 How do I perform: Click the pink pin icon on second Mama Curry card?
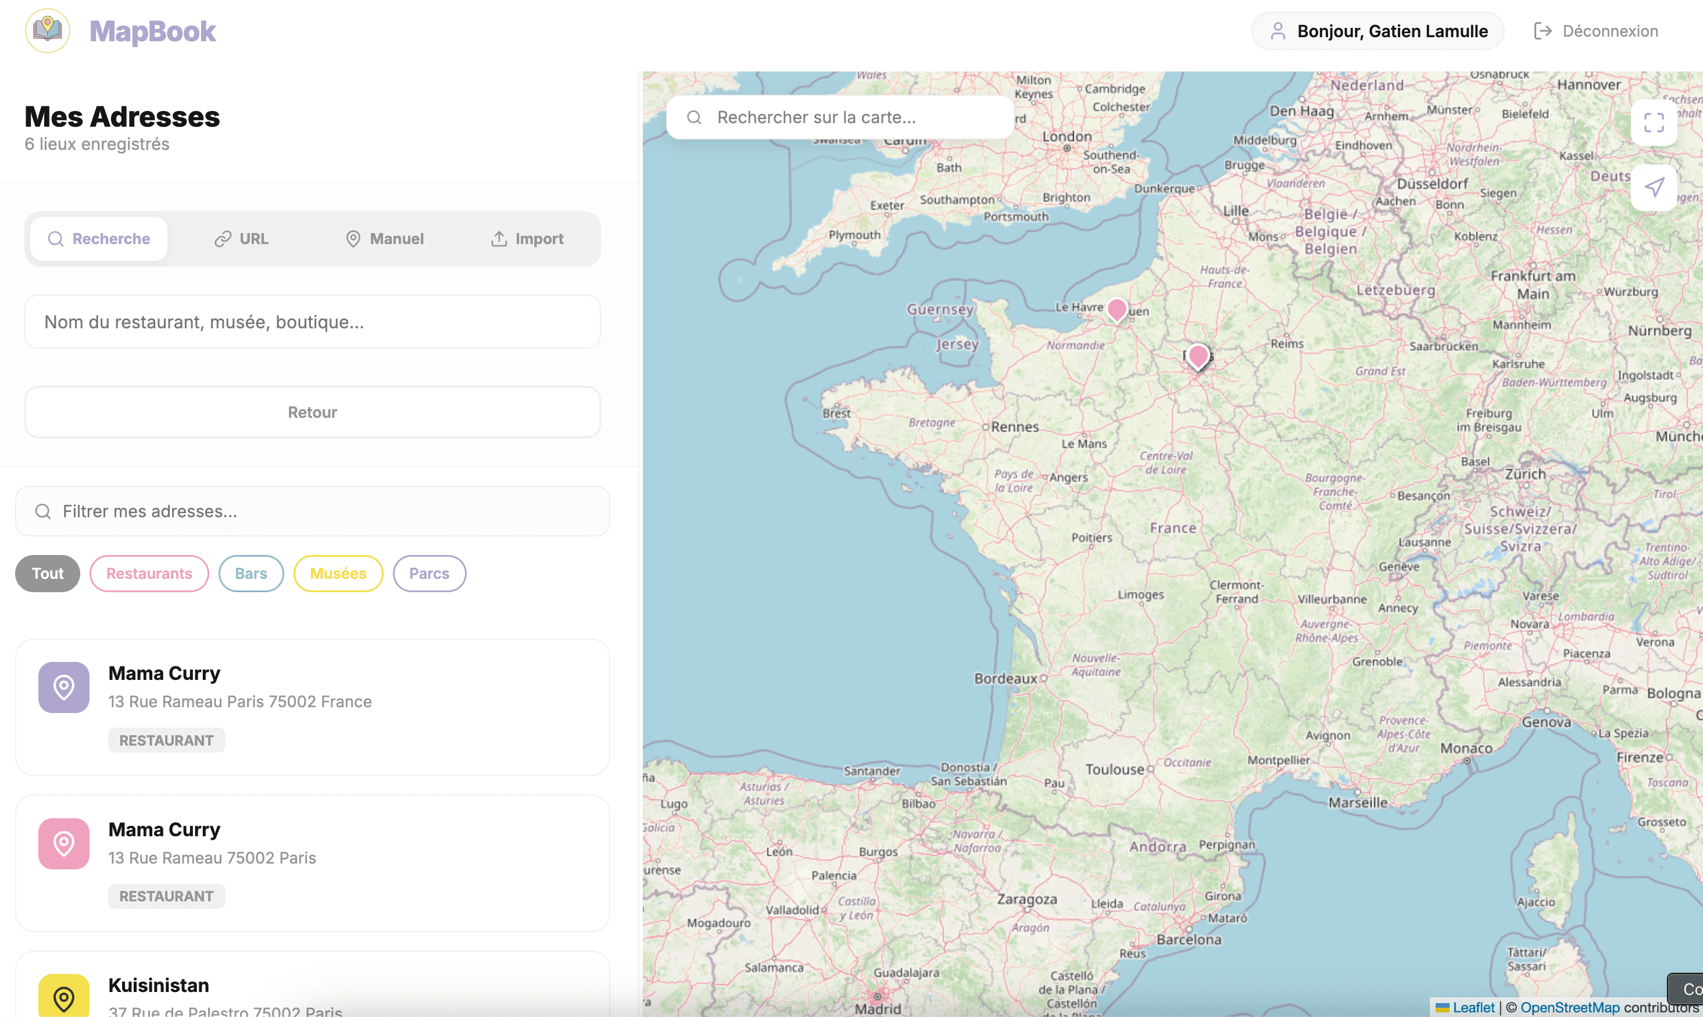point(63,844)
